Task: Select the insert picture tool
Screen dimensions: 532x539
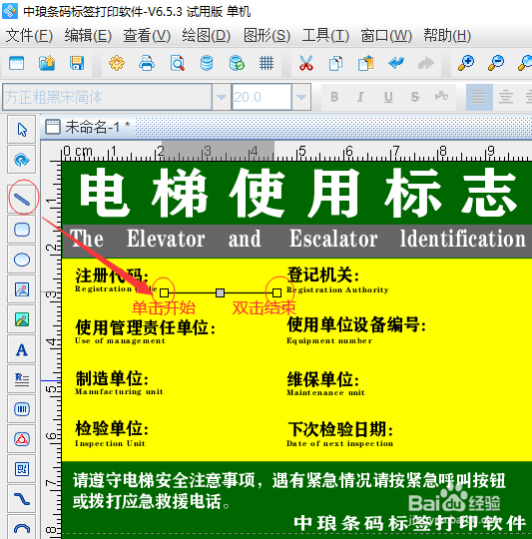Action: tap(22, 289)
